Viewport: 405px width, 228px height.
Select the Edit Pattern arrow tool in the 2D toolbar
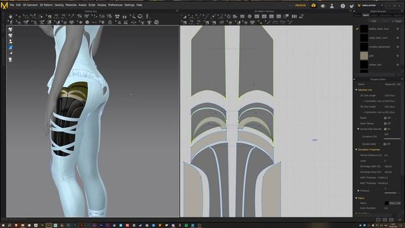(184, 16)
